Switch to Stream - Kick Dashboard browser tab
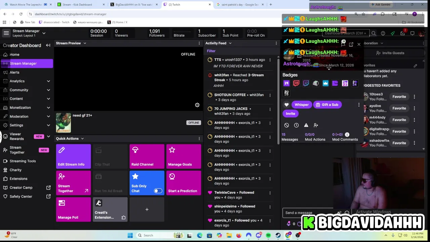430x242 pixels. pyautogui.click(x=80, y=5)
